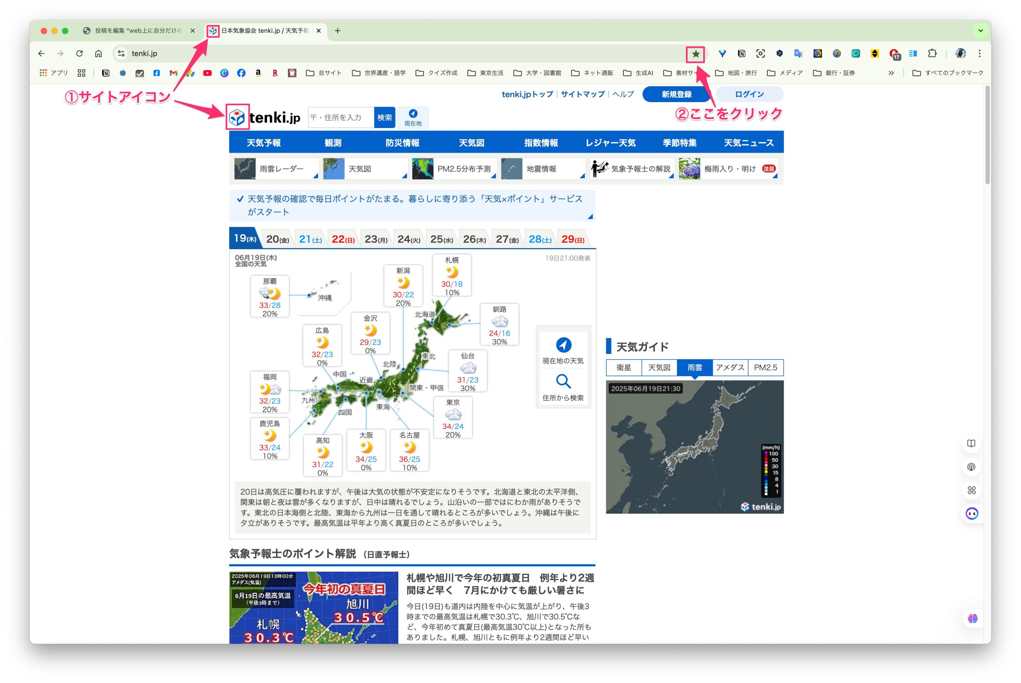
Task: Open the Gmail bookmark
Action: coord(173,73)
